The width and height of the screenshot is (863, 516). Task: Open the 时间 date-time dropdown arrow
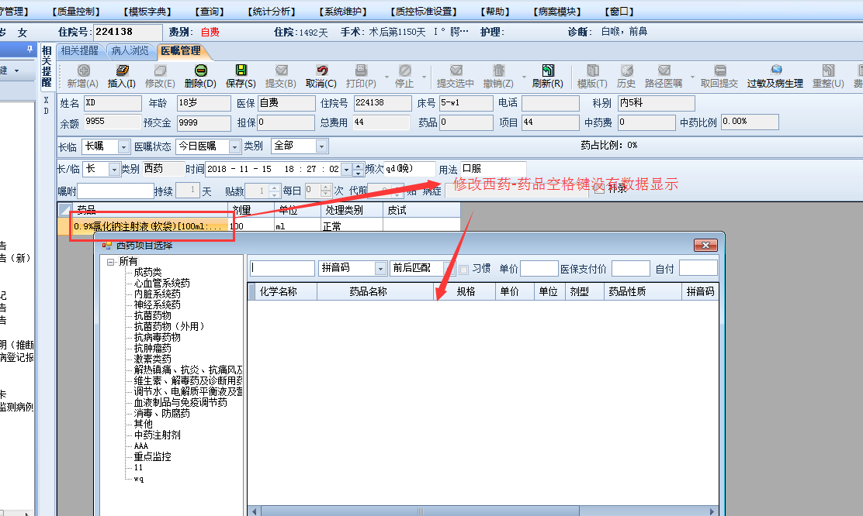coord(347,169)
